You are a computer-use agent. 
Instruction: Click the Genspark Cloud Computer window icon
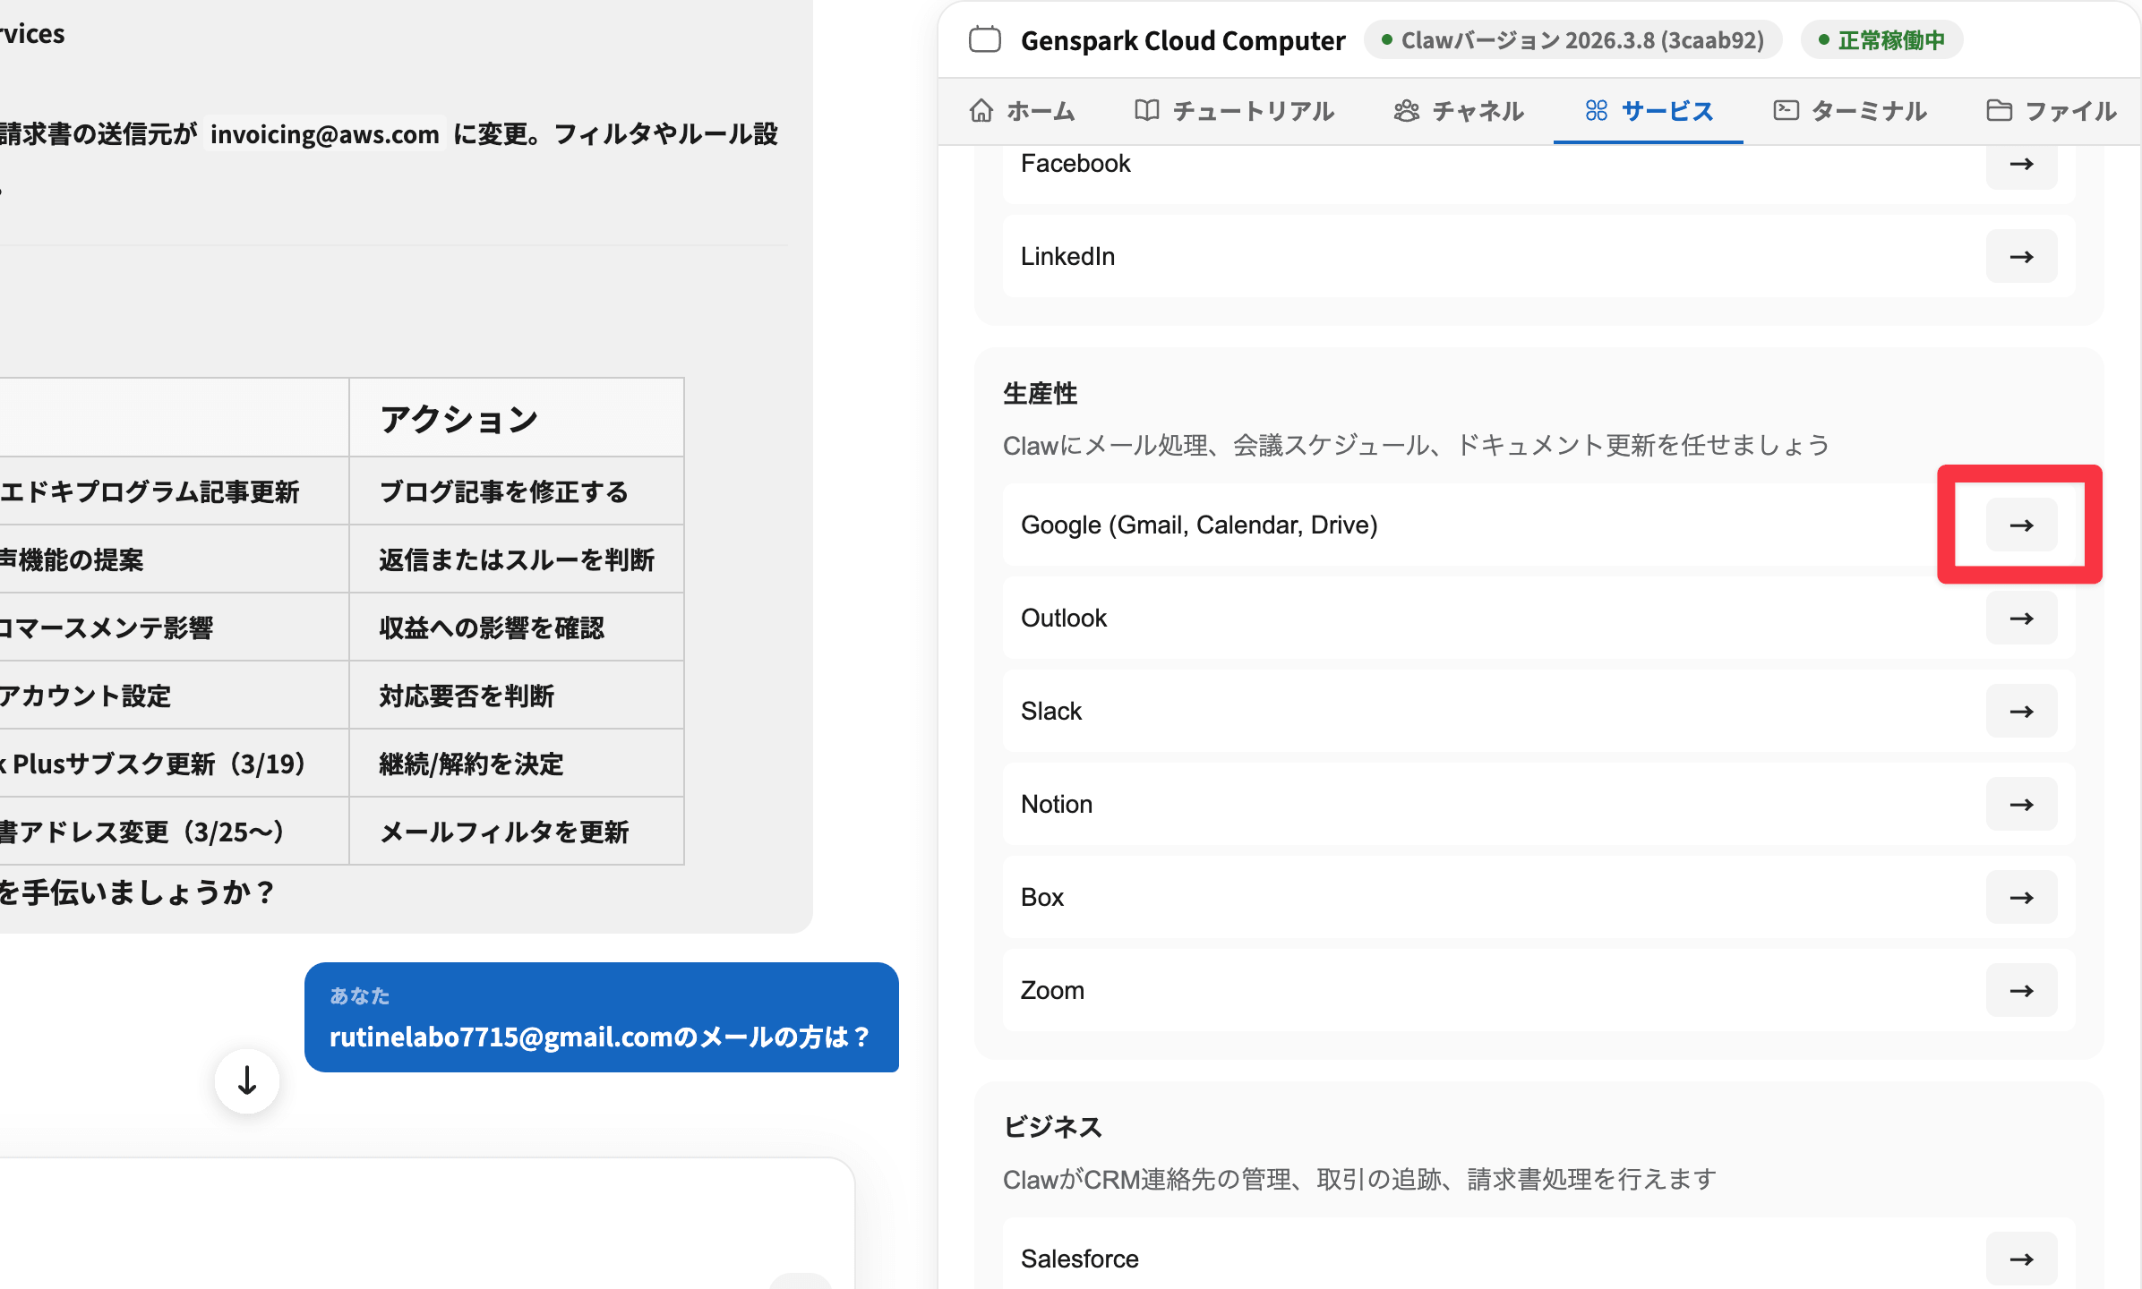pos(985,40)
